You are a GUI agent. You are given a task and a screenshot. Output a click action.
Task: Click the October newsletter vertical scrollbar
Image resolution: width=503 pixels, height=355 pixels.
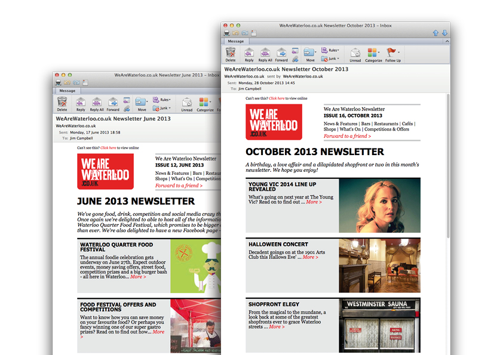(448, 166)
